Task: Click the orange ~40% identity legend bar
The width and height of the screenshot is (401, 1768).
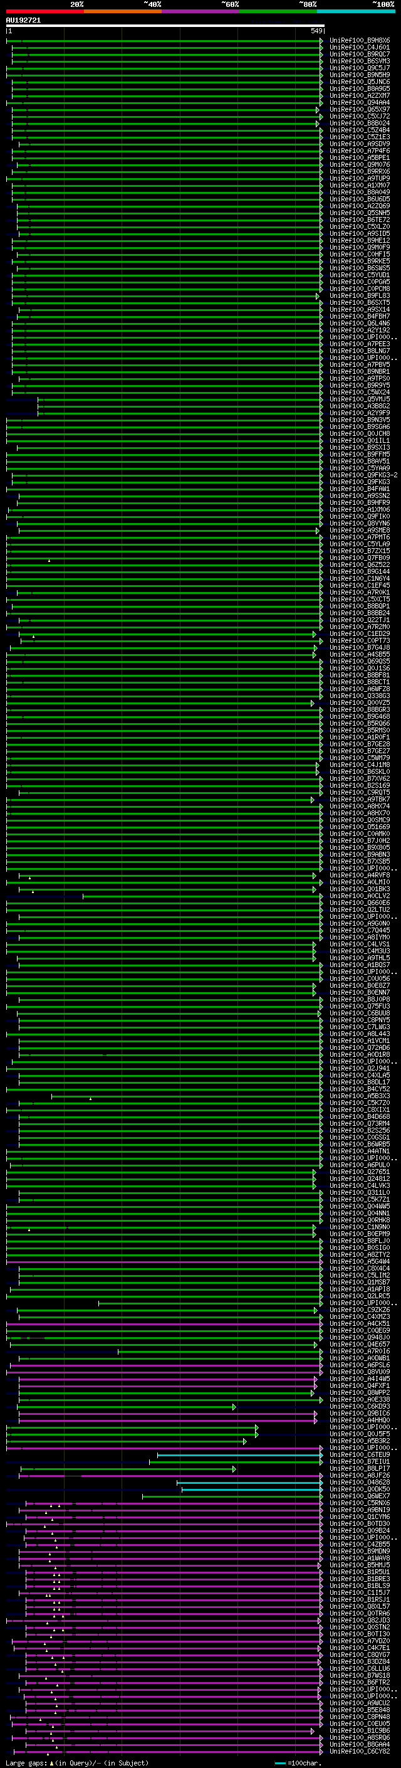Action: [123, 11]
